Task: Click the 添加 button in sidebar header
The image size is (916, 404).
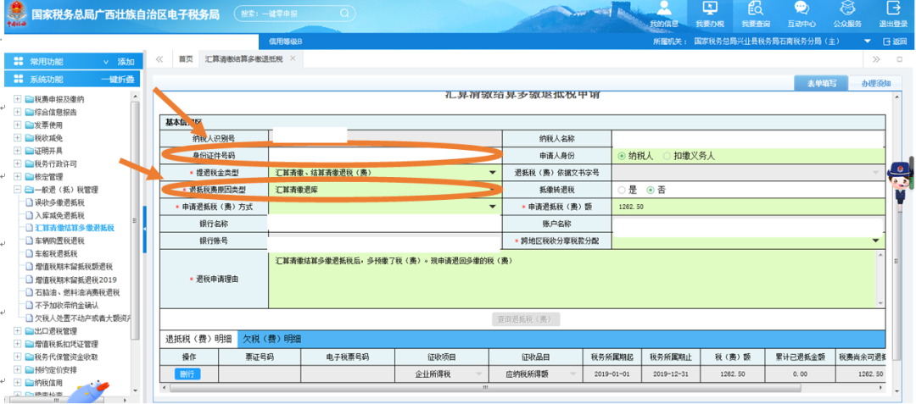Action: [126, 62]
